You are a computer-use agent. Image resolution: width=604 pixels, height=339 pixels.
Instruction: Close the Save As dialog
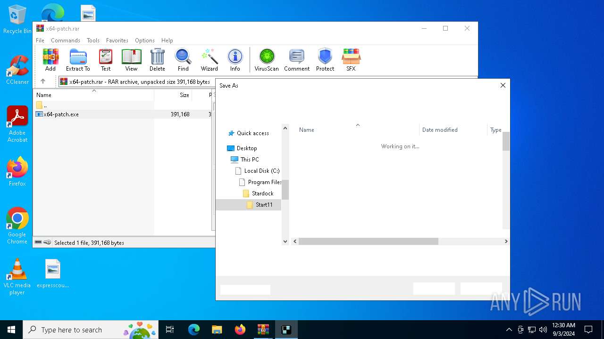click(503, 85)
